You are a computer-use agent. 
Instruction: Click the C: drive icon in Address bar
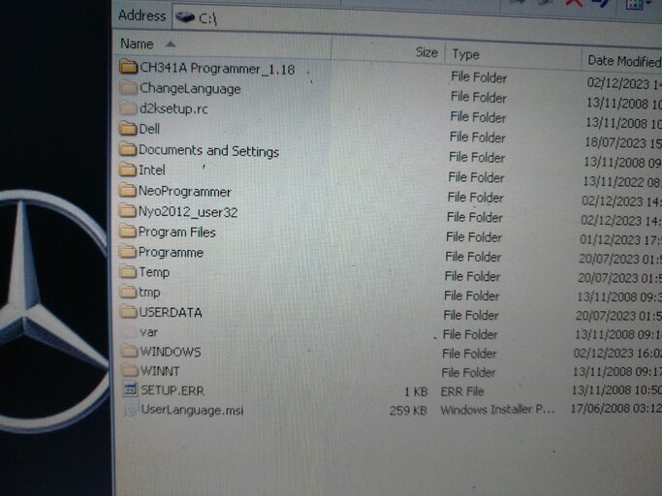tap(185, 17)
